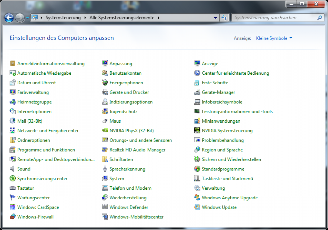Open Infobereichsymbole
Viewport: 328px width, 230px height.
click(222, 102)
